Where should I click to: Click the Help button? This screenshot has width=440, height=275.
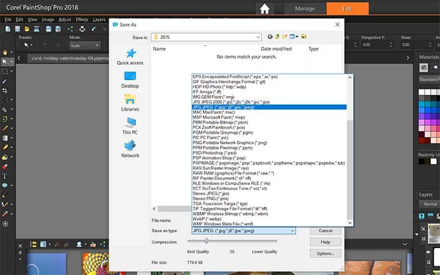[326, 242]
